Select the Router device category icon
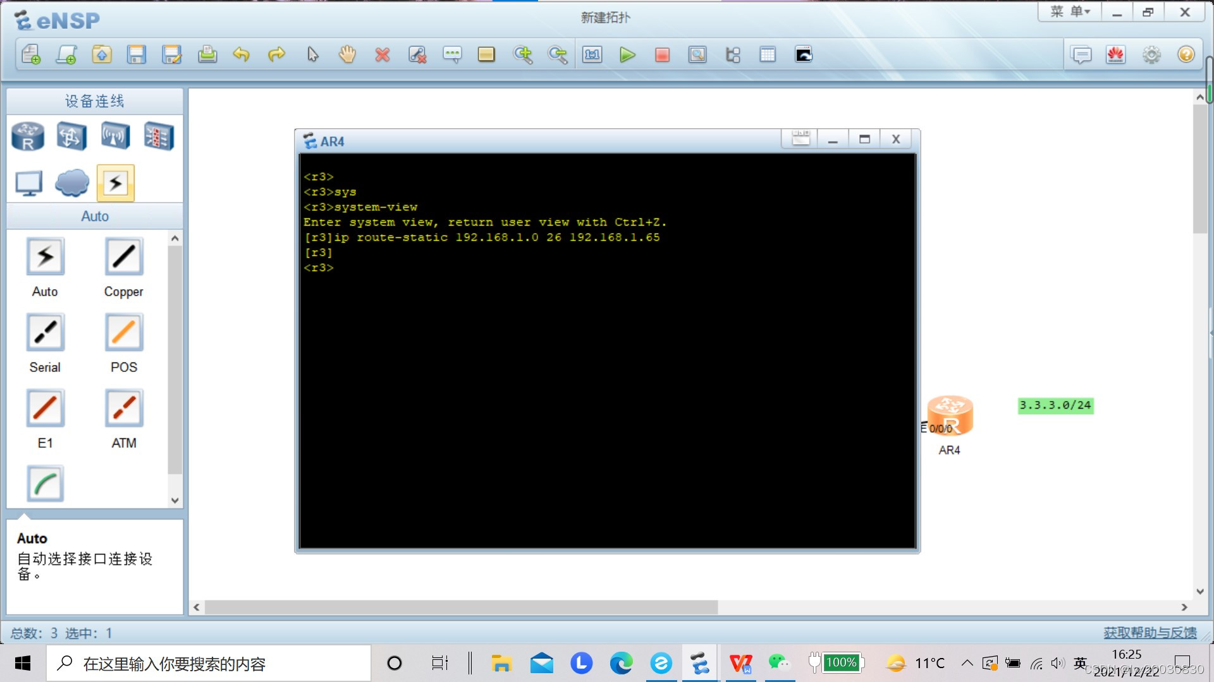The width and height of the screenshot is (1214, 682). coord(28,136)
